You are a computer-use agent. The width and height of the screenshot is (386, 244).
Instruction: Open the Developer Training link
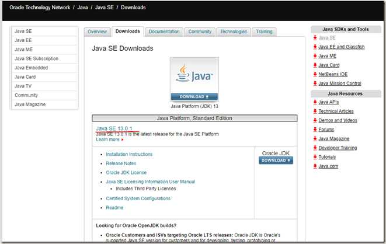338,148
